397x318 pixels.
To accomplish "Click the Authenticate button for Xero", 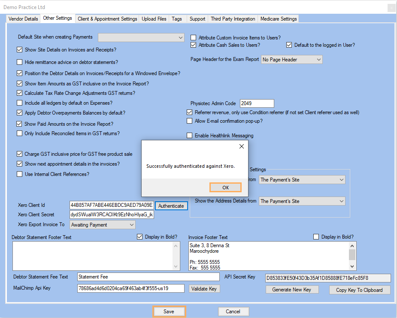I will click(x=171, y=206).
